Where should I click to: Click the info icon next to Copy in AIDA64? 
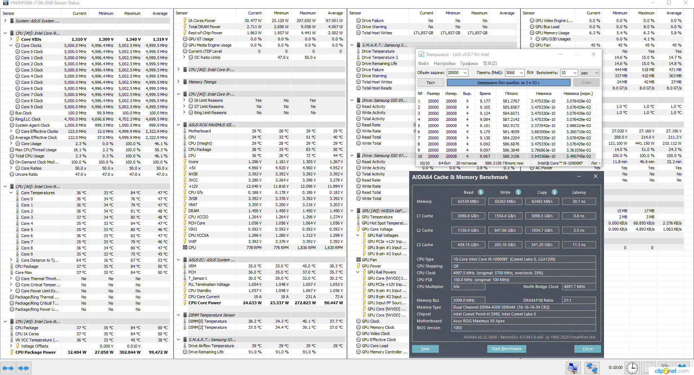554,192
